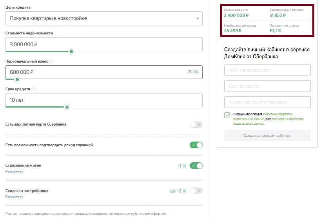Enable Скидка от застройщика switch
This screenshot has height=219, width=321.
pos(196,191)
